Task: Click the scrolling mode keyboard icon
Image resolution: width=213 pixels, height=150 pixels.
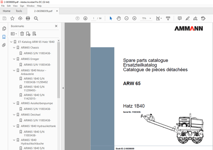Action: 168,18
